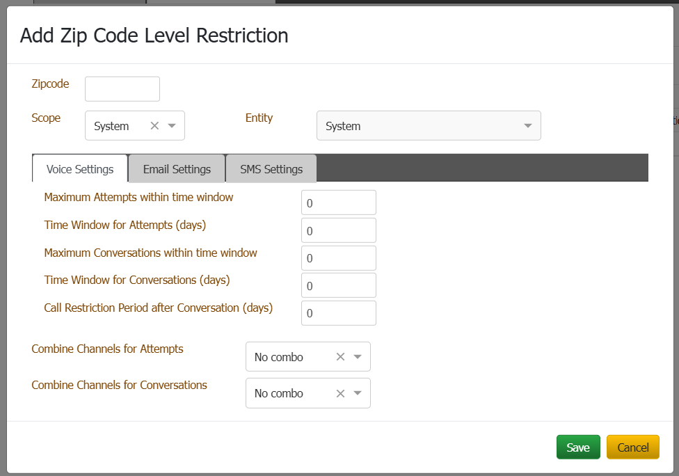Open the Entity dropdown

tap(429, 126)
